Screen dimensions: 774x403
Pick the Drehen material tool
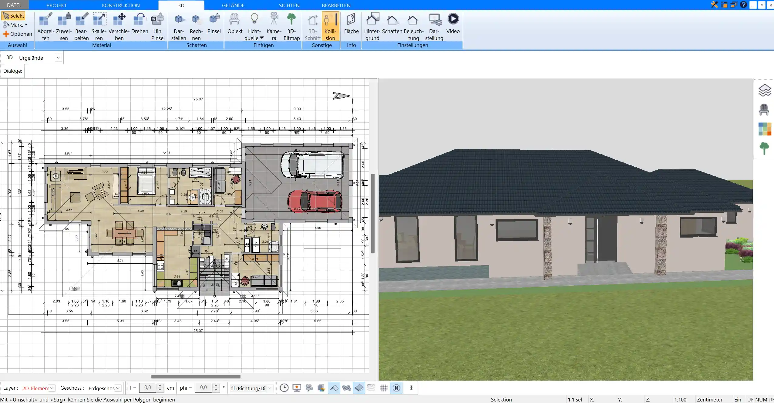[x=140, y=23]
